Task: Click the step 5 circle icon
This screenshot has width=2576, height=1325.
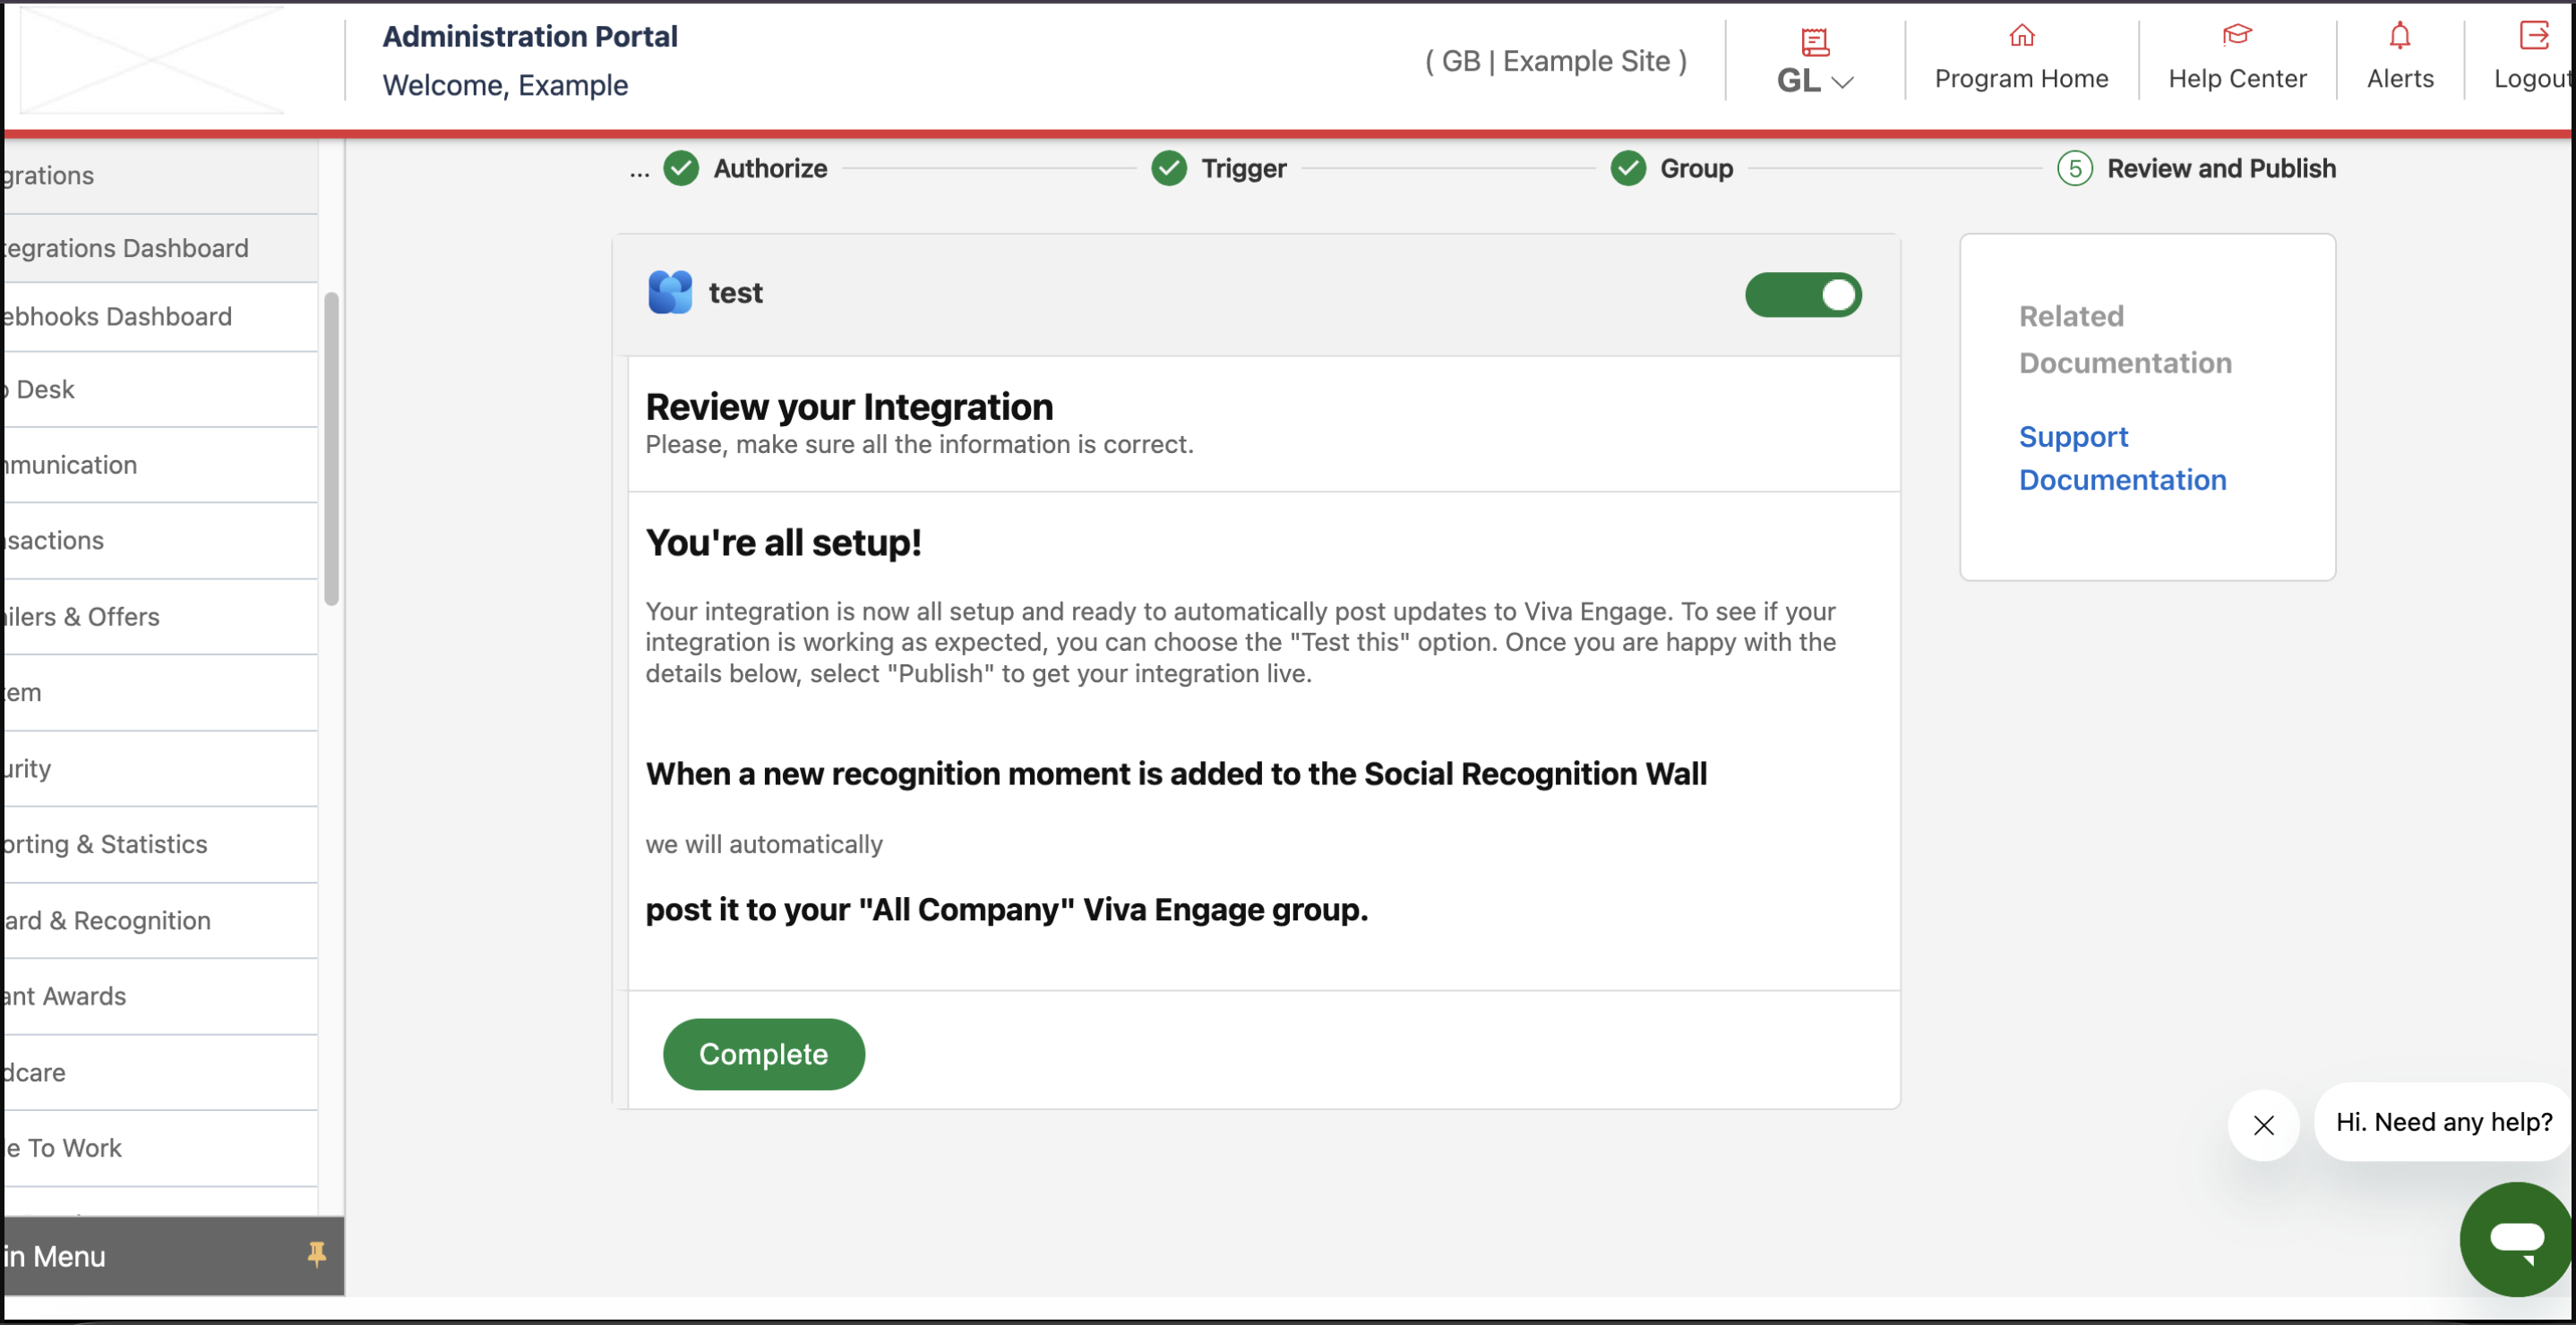Action: [x=2074, y=168]
